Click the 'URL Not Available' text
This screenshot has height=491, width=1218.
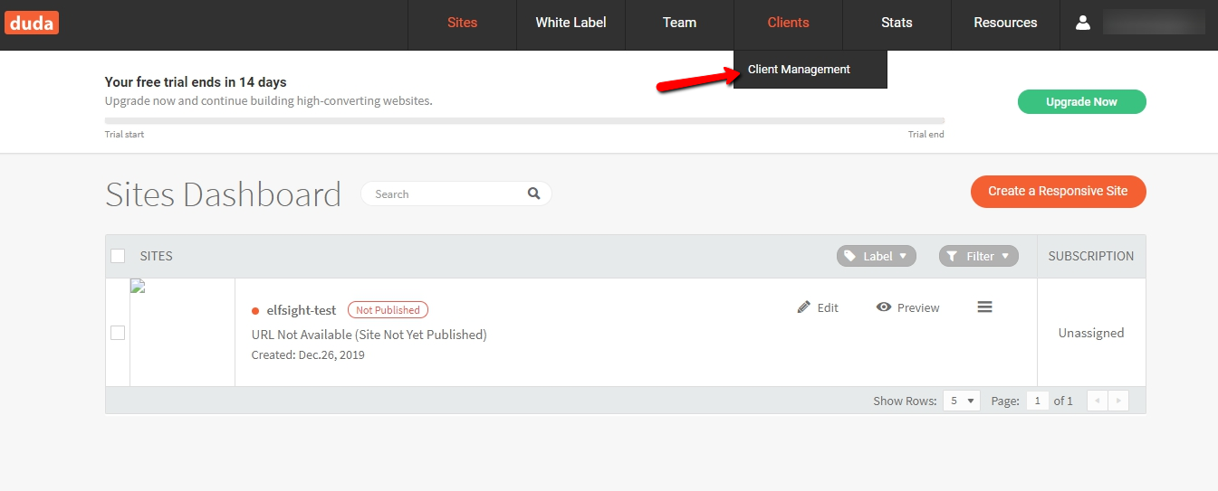click(x=369, y=335)
